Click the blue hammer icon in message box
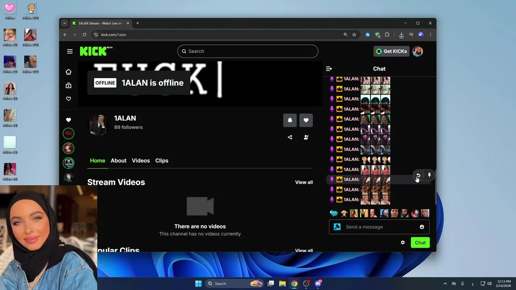The image size is (516, 290). [x=337, y=227]
